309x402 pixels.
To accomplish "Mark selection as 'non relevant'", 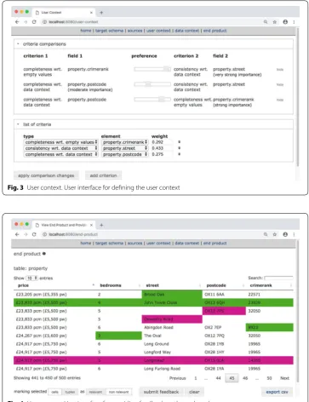I will (x=119, y=392).
